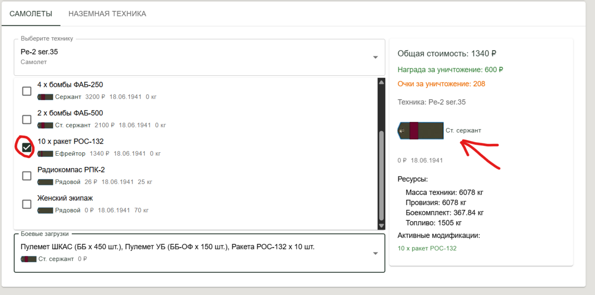Click rank icon in Боевые загрузки field
595x295 pixels.
[29, 259]
